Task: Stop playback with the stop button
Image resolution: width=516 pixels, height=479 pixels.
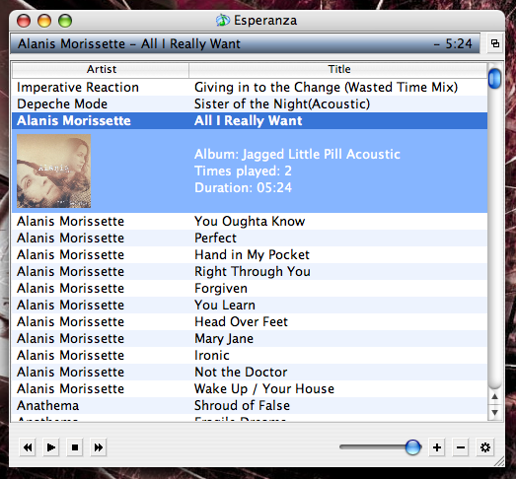Action: click(75, 447)
